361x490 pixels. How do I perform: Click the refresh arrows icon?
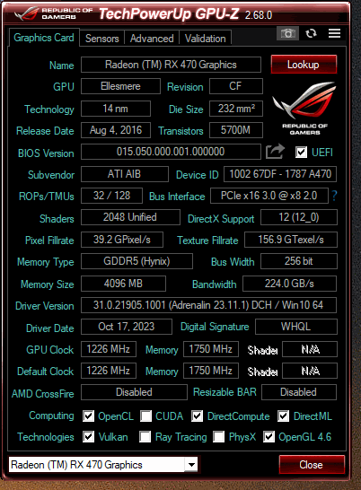(x=311, y=33)
